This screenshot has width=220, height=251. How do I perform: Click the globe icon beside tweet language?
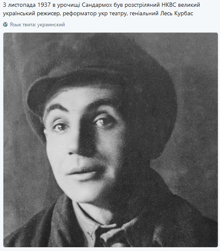pyautogui.click(x=5, y=25)
